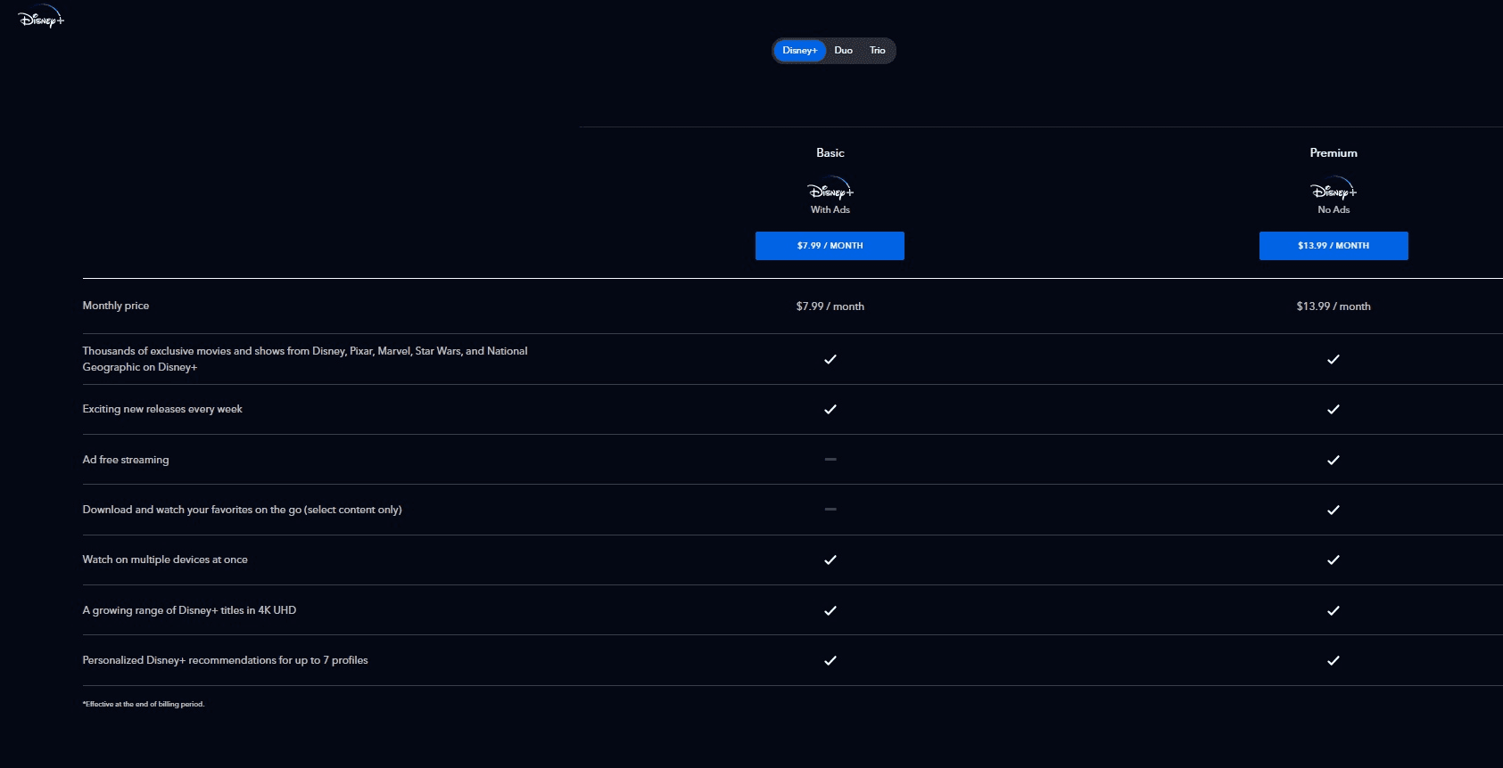Click Premium checkmark for Ad free streaming
Image resolution: width=1503 pixels, height=768 pixels.
tap(1333, 460)
